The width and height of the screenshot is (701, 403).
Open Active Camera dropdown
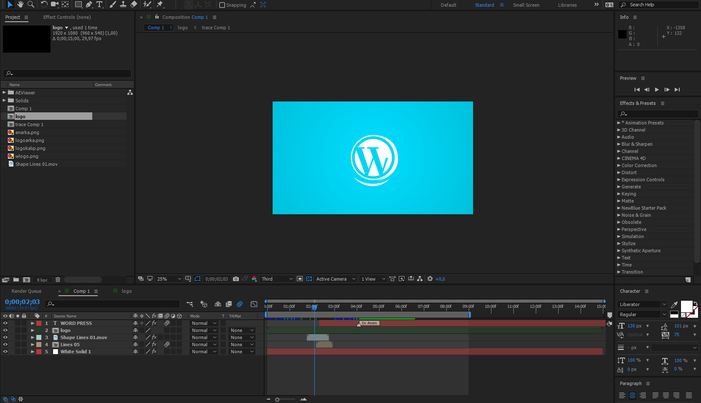point(336,279)
